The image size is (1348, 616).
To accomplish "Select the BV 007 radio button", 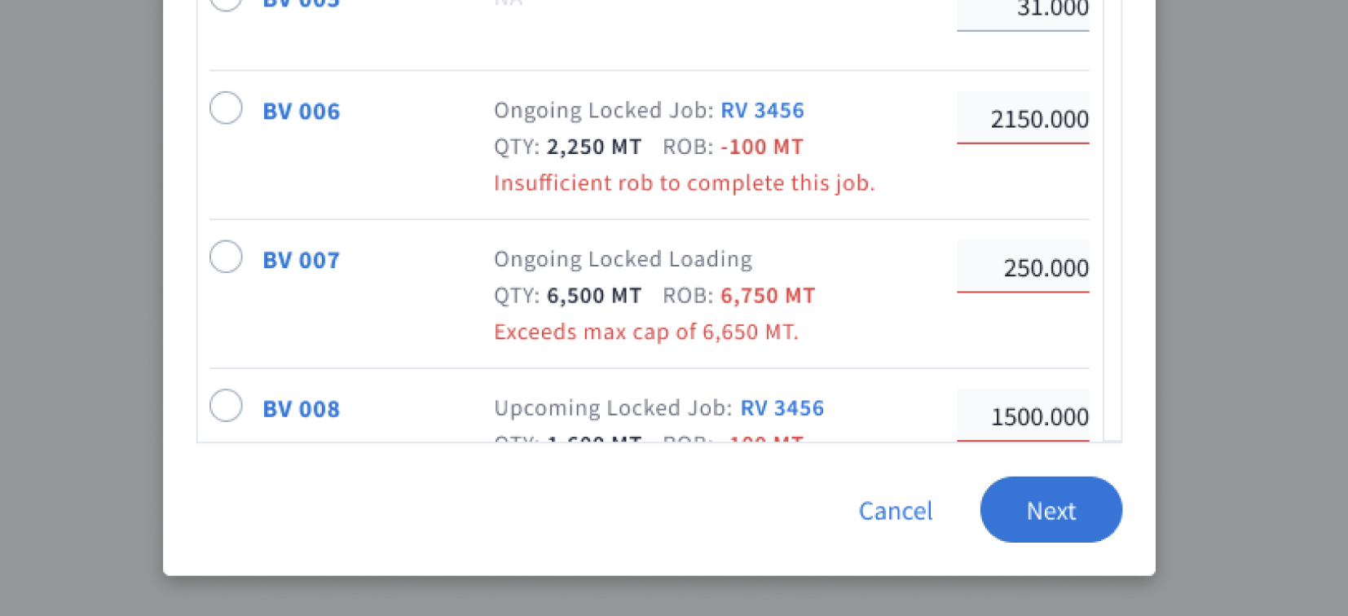I will [226, 257].
